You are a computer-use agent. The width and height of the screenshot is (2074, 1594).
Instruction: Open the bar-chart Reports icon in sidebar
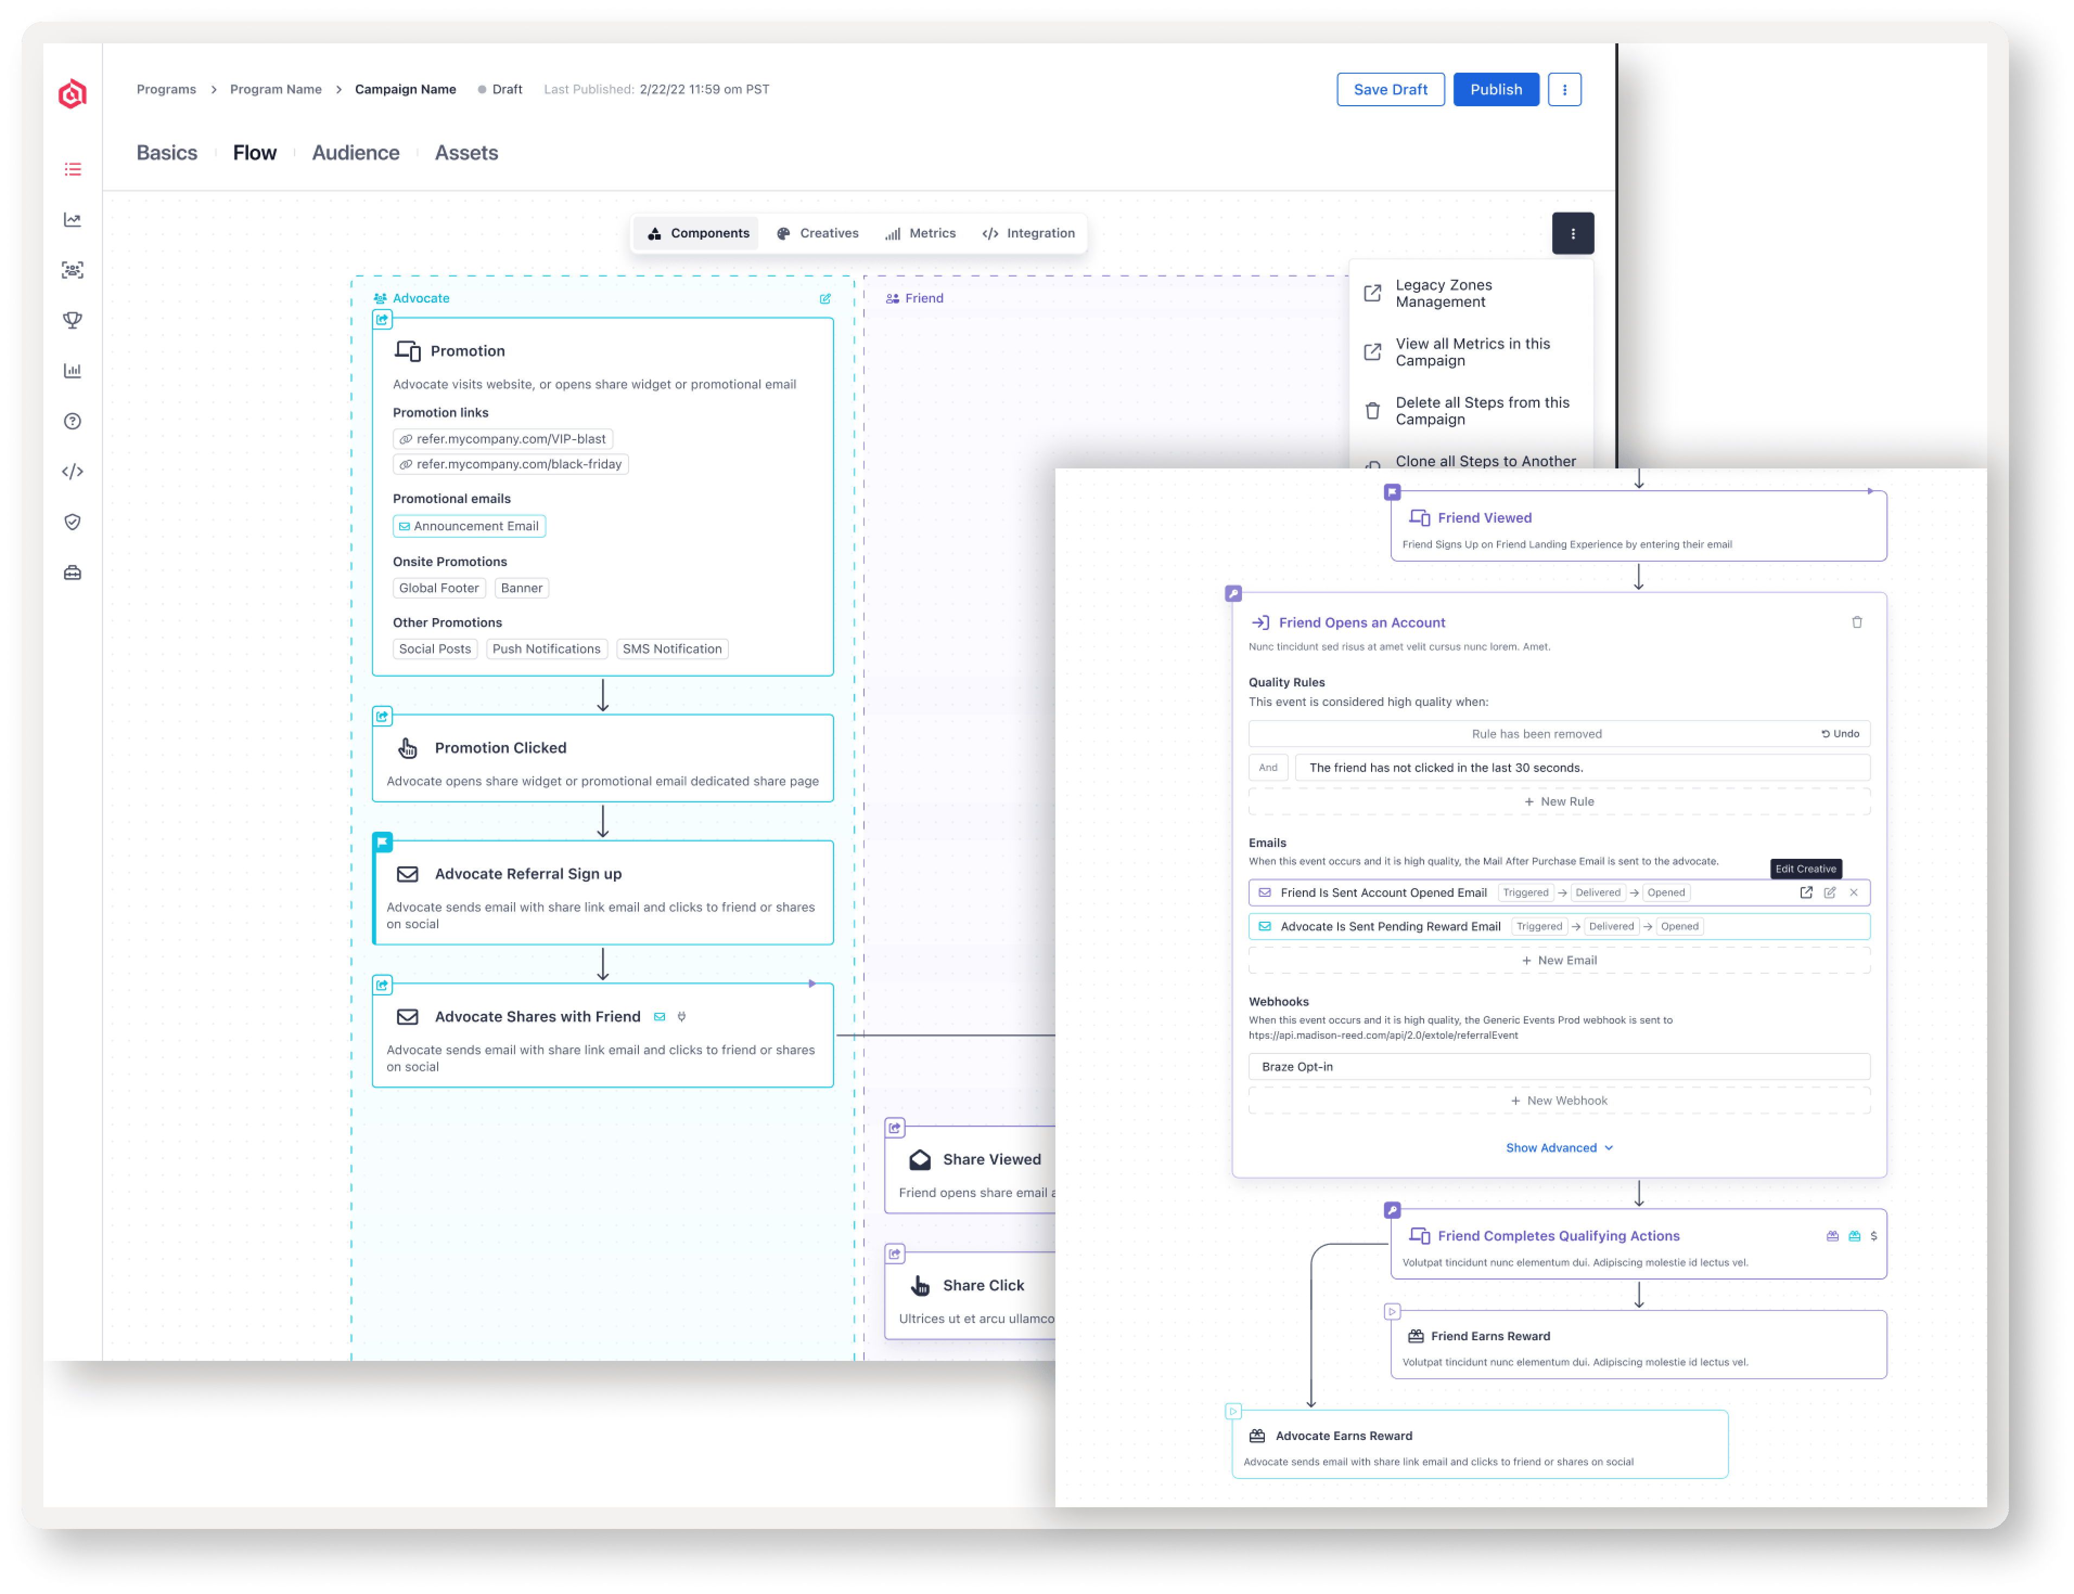73,370
